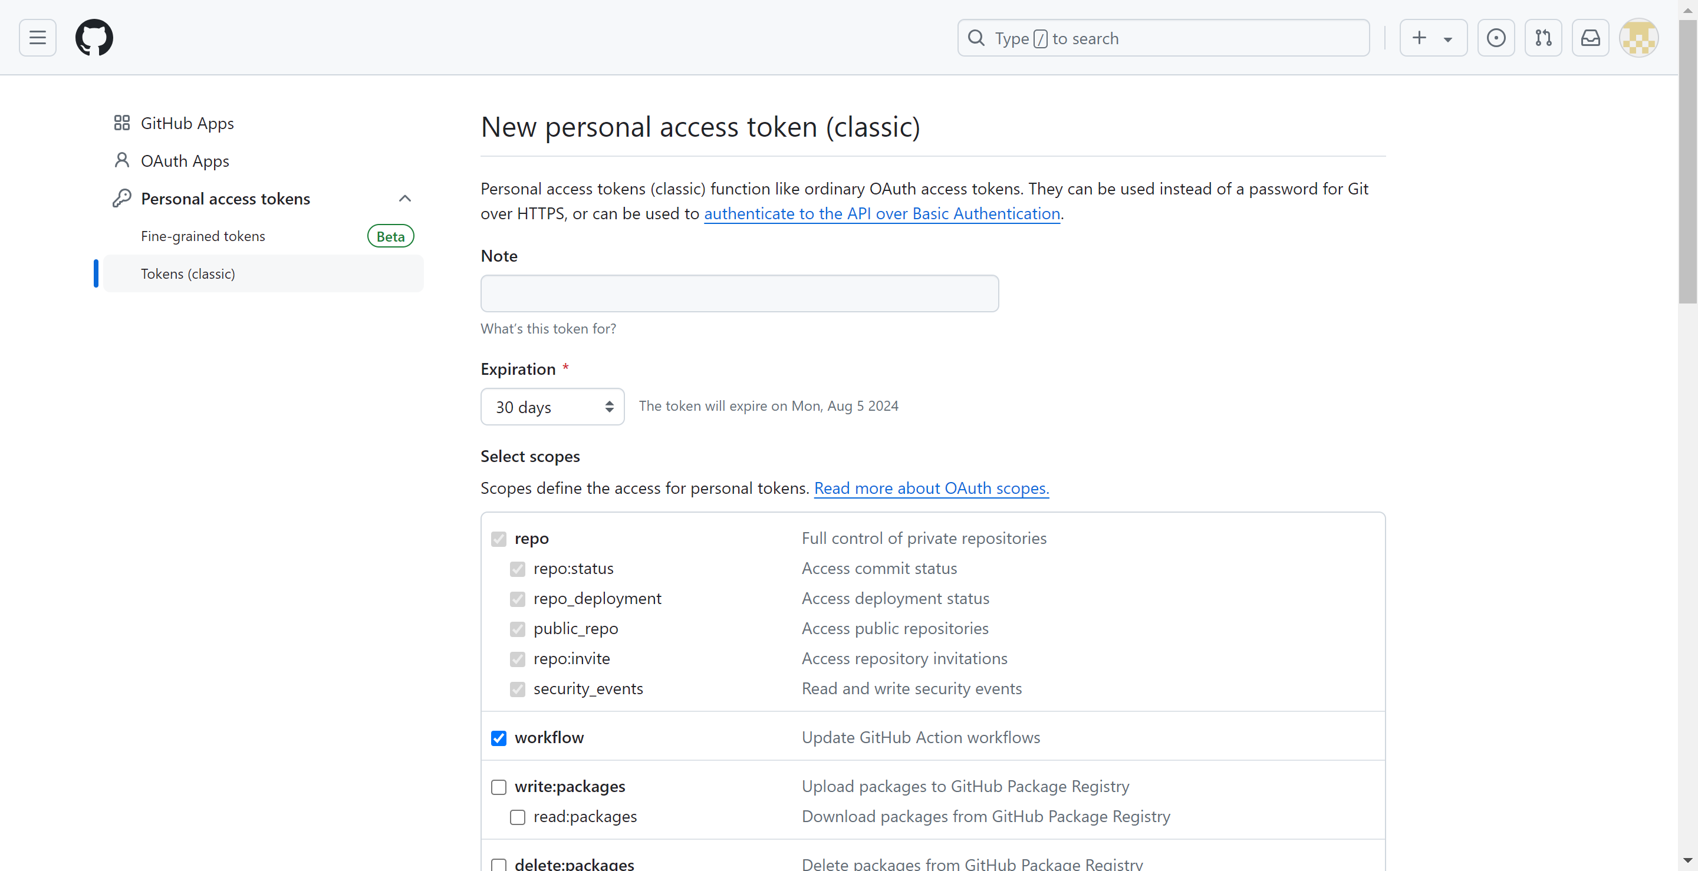Open the Pull requests icon in header
1698x871 pixels.
(1543, 38)
